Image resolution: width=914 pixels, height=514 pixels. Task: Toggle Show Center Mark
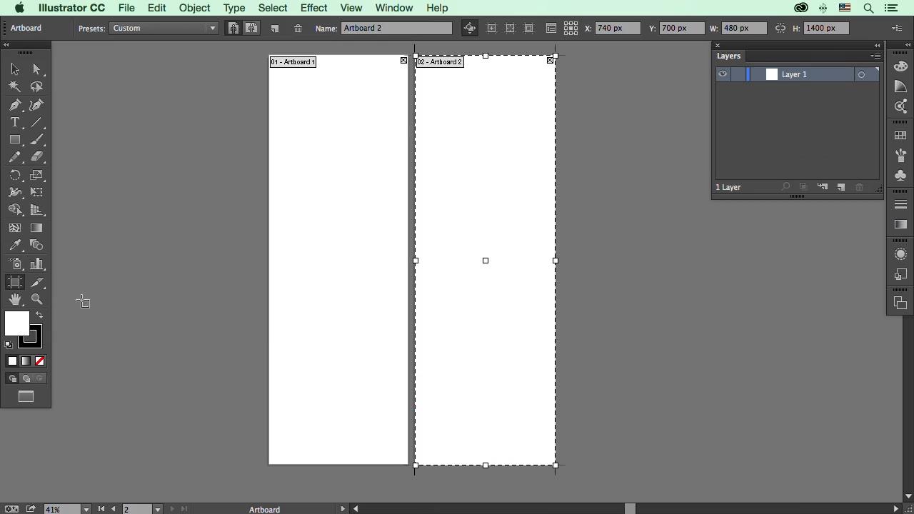(x=491, y=29)
